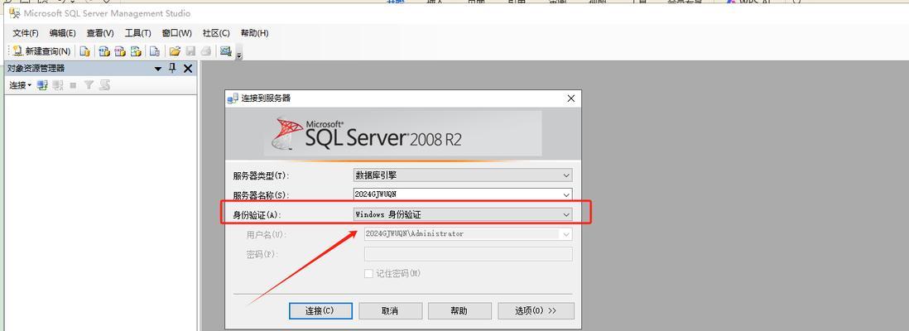Click the 连接(C) button
Screen dimensions: 909x331
click(x=320, y=310)
